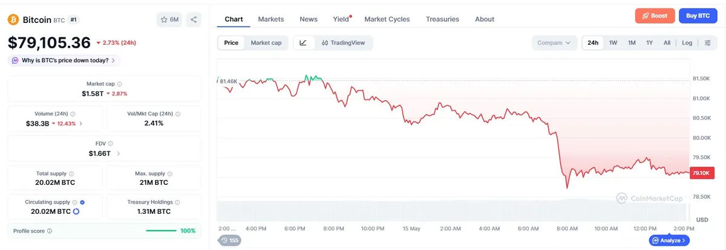The height and width of the screenshot is (250, 726).
Task: Open the 155 history clock badge
Action: coord(230,240)
